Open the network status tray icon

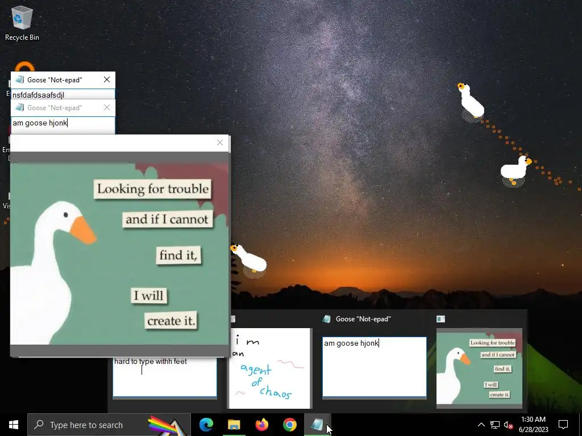coord(495,425)
